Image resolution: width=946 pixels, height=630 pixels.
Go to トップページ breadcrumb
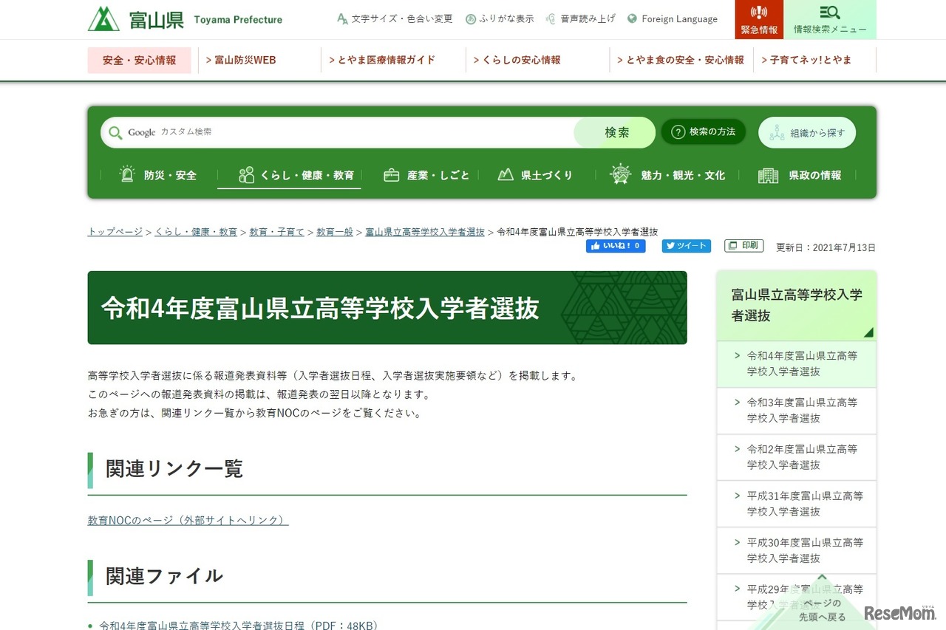115,232
